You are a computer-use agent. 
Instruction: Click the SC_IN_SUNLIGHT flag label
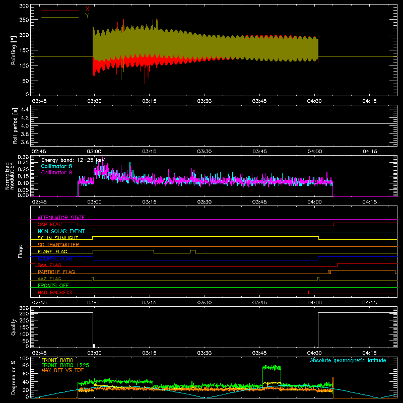pyautogui.click(x=58, y=238)
